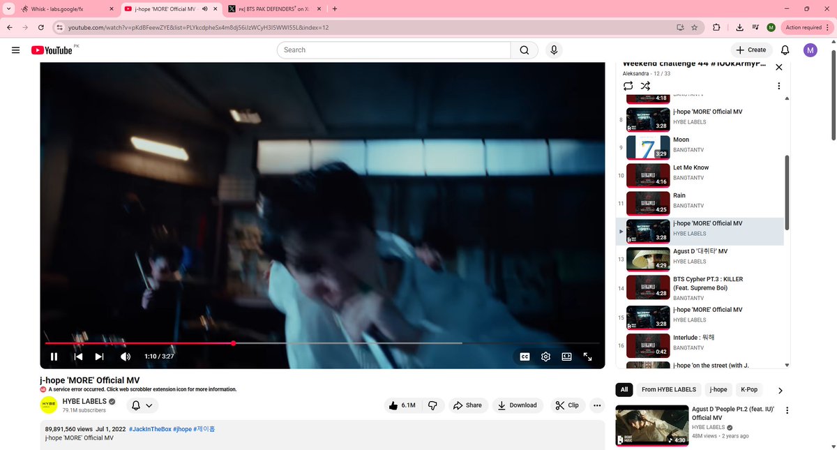This screenshot has width=837, height=450.
Task: Reload the page
Action: (41, 27)
